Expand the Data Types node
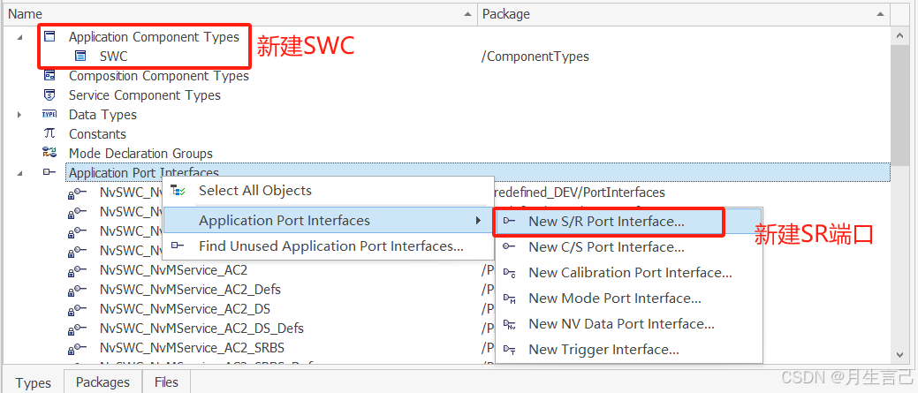The image size is (918, 393). [x=20, y=115]
